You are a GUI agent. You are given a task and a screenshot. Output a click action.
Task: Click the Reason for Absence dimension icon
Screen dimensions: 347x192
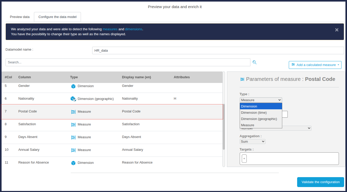pos(73,163)
